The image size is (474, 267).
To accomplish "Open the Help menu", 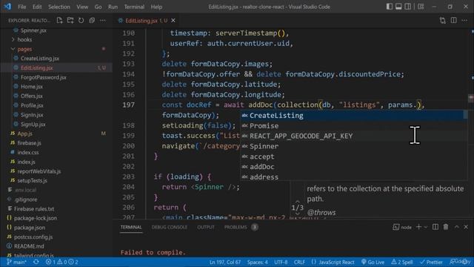I will pyautogui.click(x=156, y=7).
